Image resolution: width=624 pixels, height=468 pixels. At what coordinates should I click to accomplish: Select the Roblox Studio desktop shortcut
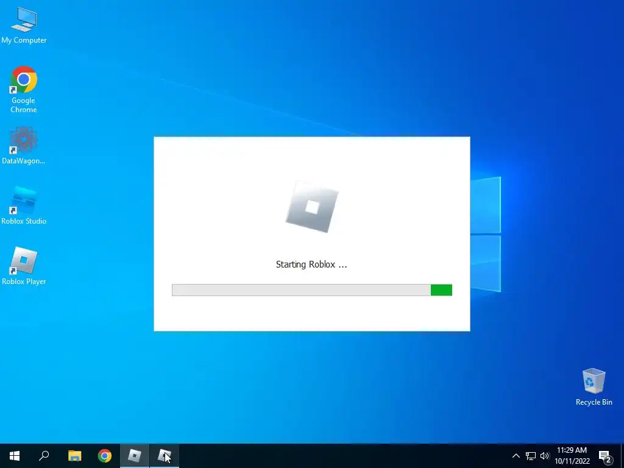coord(24,206)
